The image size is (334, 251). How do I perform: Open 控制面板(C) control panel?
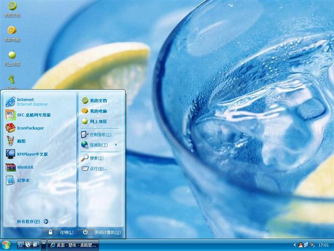click(96, 134)
